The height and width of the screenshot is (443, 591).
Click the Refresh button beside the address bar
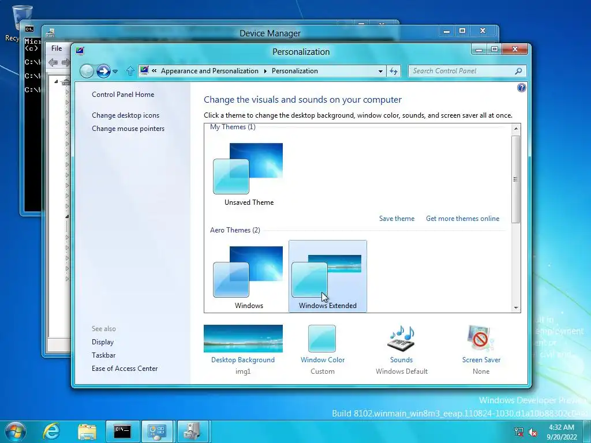394,71
